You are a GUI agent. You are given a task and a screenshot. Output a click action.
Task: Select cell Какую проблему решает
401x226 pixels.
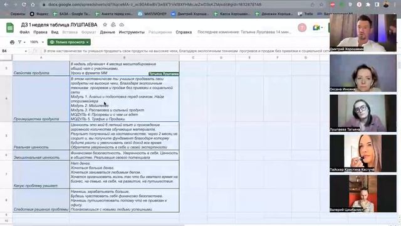[x=41, y=175]
